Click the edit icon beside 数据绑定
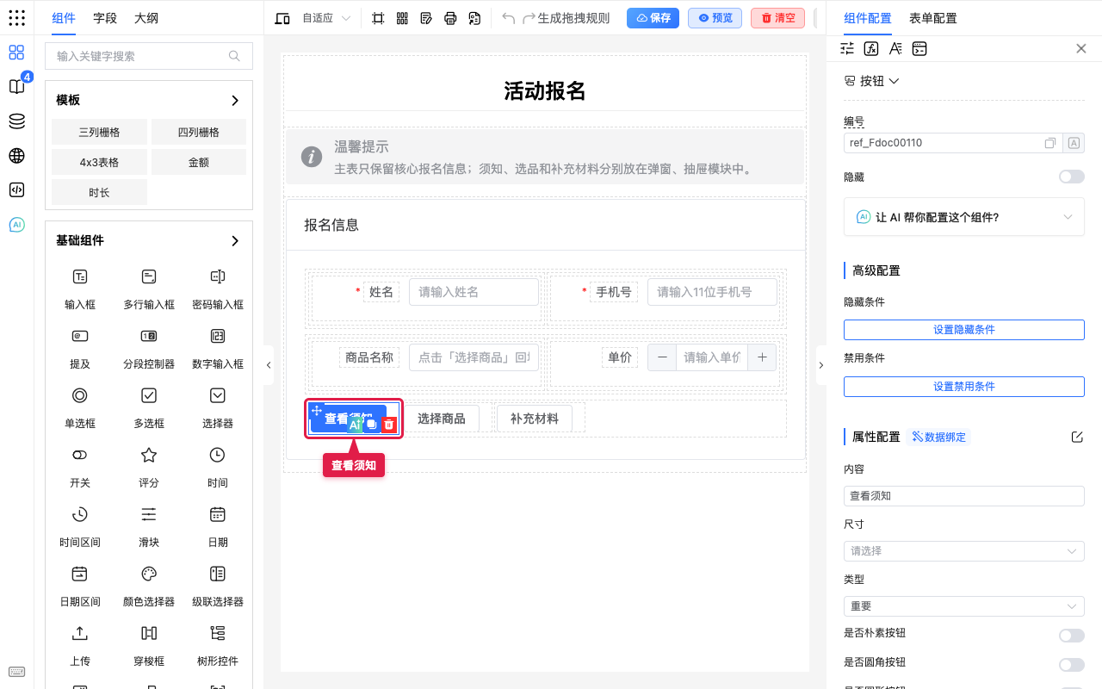This screenshot has width=1102, height=689. click(x=1077, y=437)
